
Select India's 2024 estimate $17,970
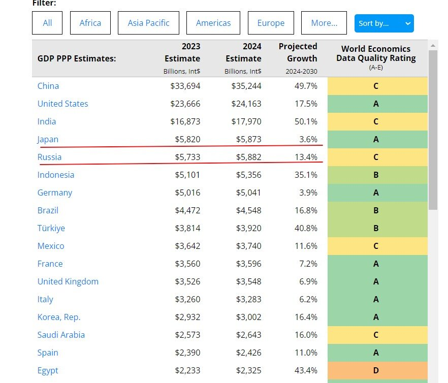click(x=246, y=121)
